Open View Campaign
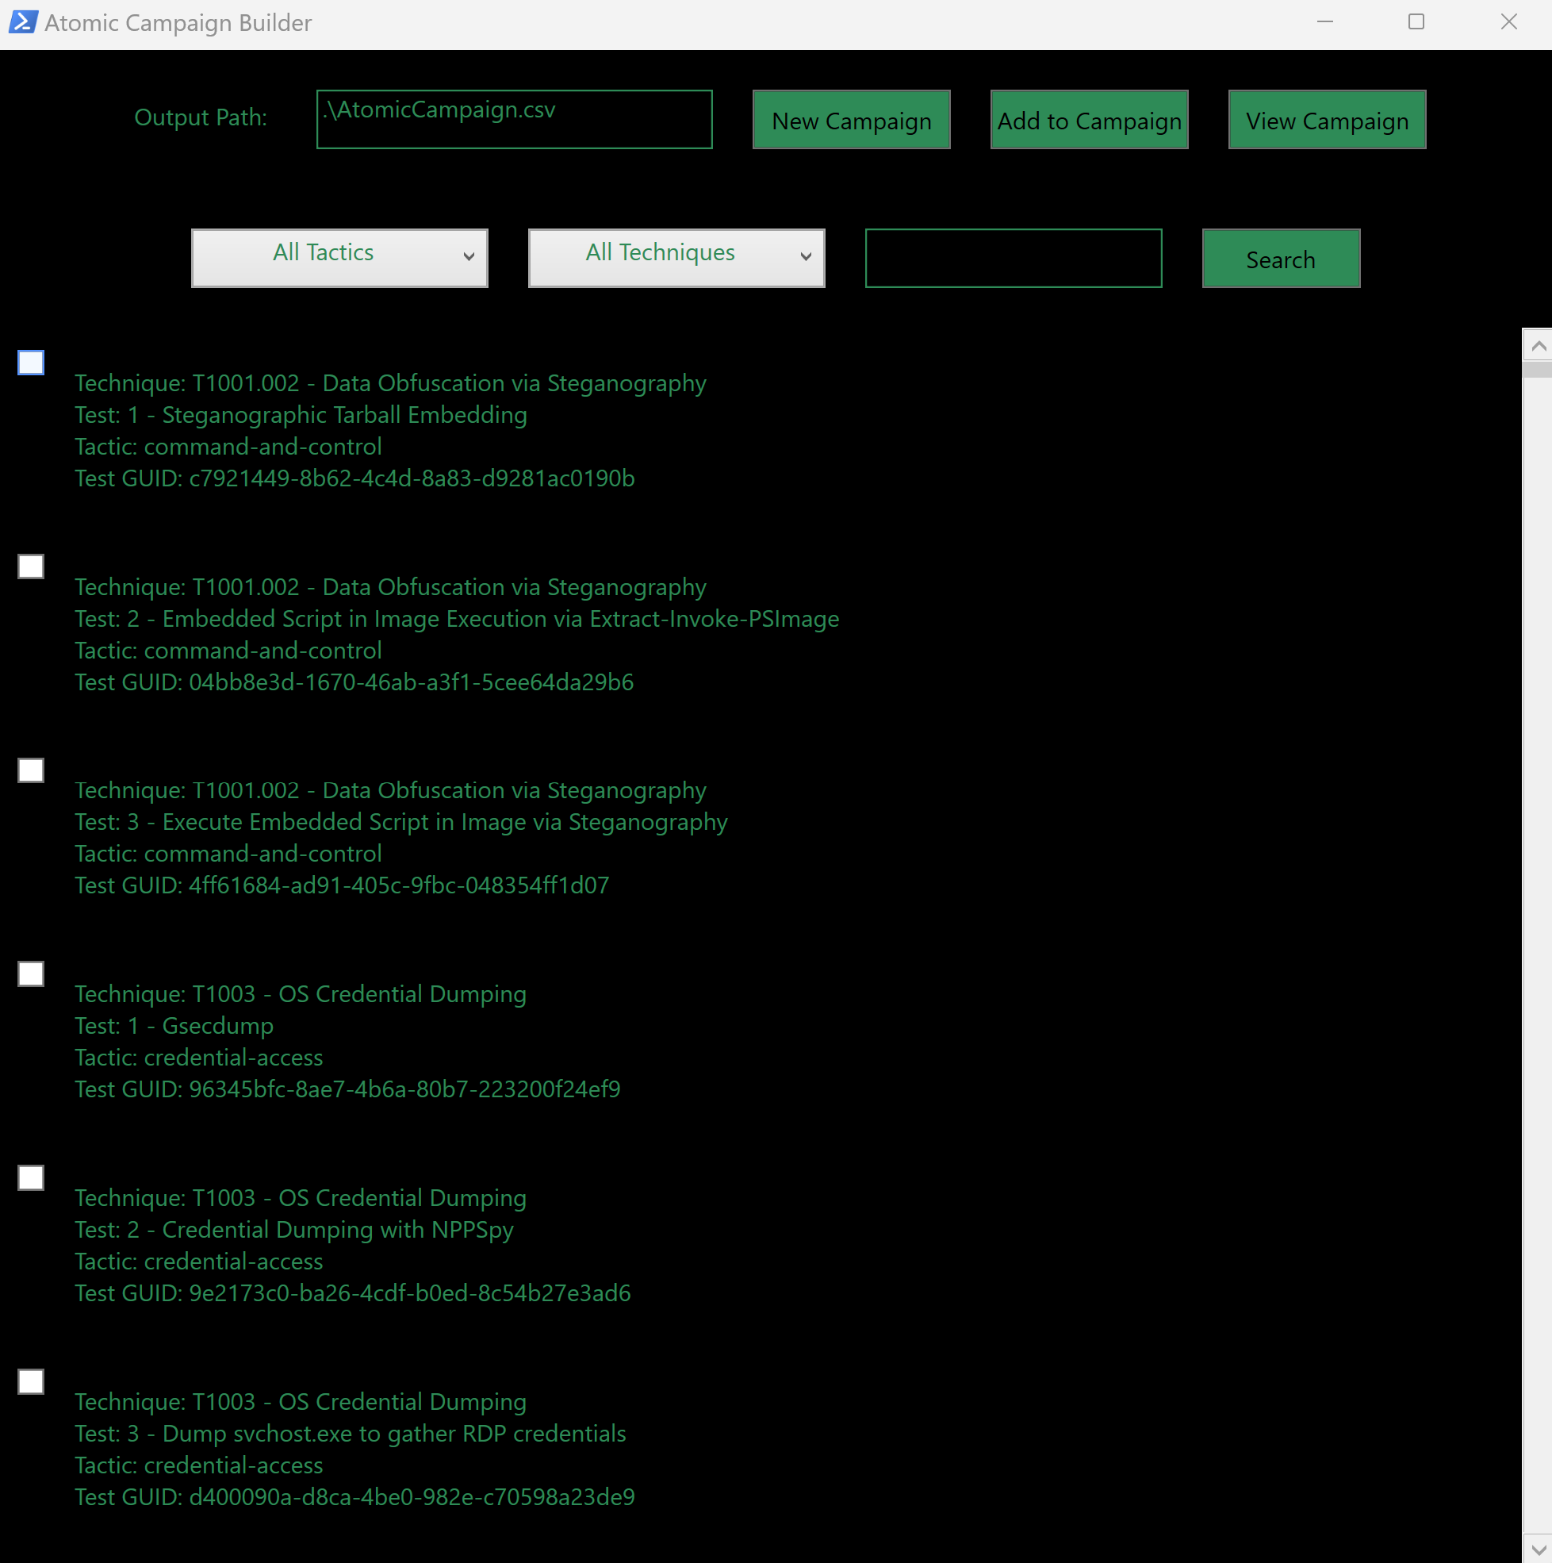Screen dimensions: 1552x1563 pyautogui.click(x=1326, y=120)
